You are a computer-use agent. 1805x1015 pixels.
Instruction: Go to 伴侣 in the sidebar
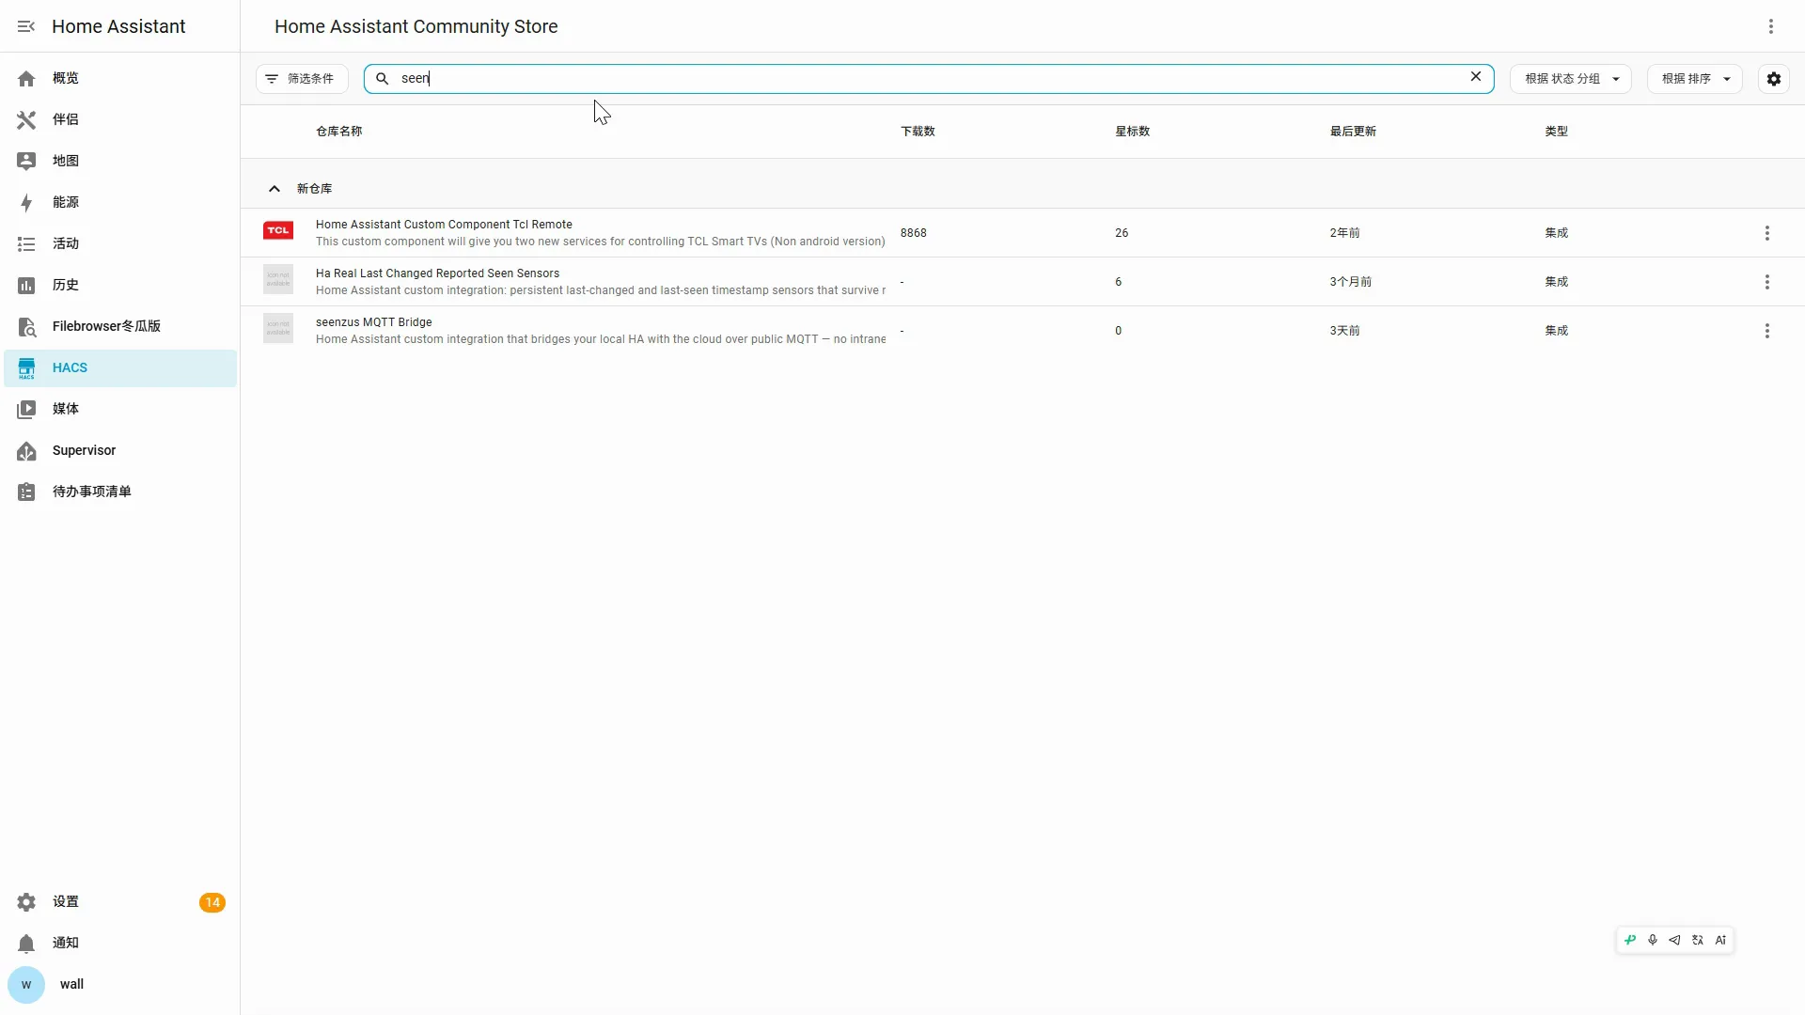click(120, 120)
